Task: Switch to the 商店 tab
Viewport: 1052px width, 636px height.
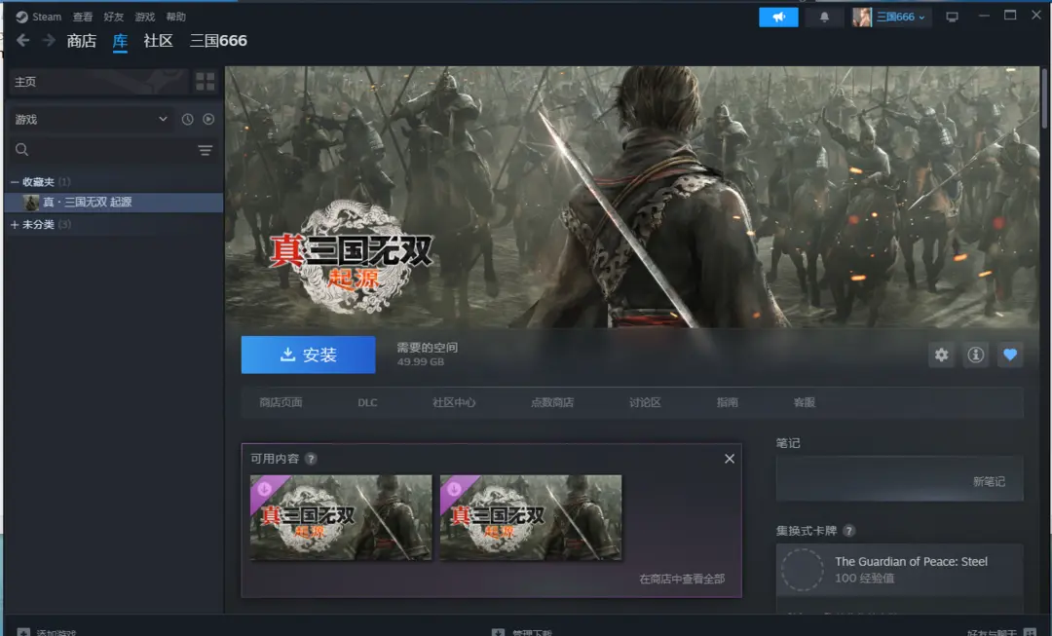Action: pos(81,41)
